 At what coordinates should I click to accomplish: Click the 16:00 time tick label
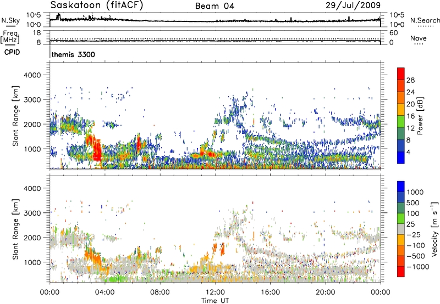coord(270,292)
